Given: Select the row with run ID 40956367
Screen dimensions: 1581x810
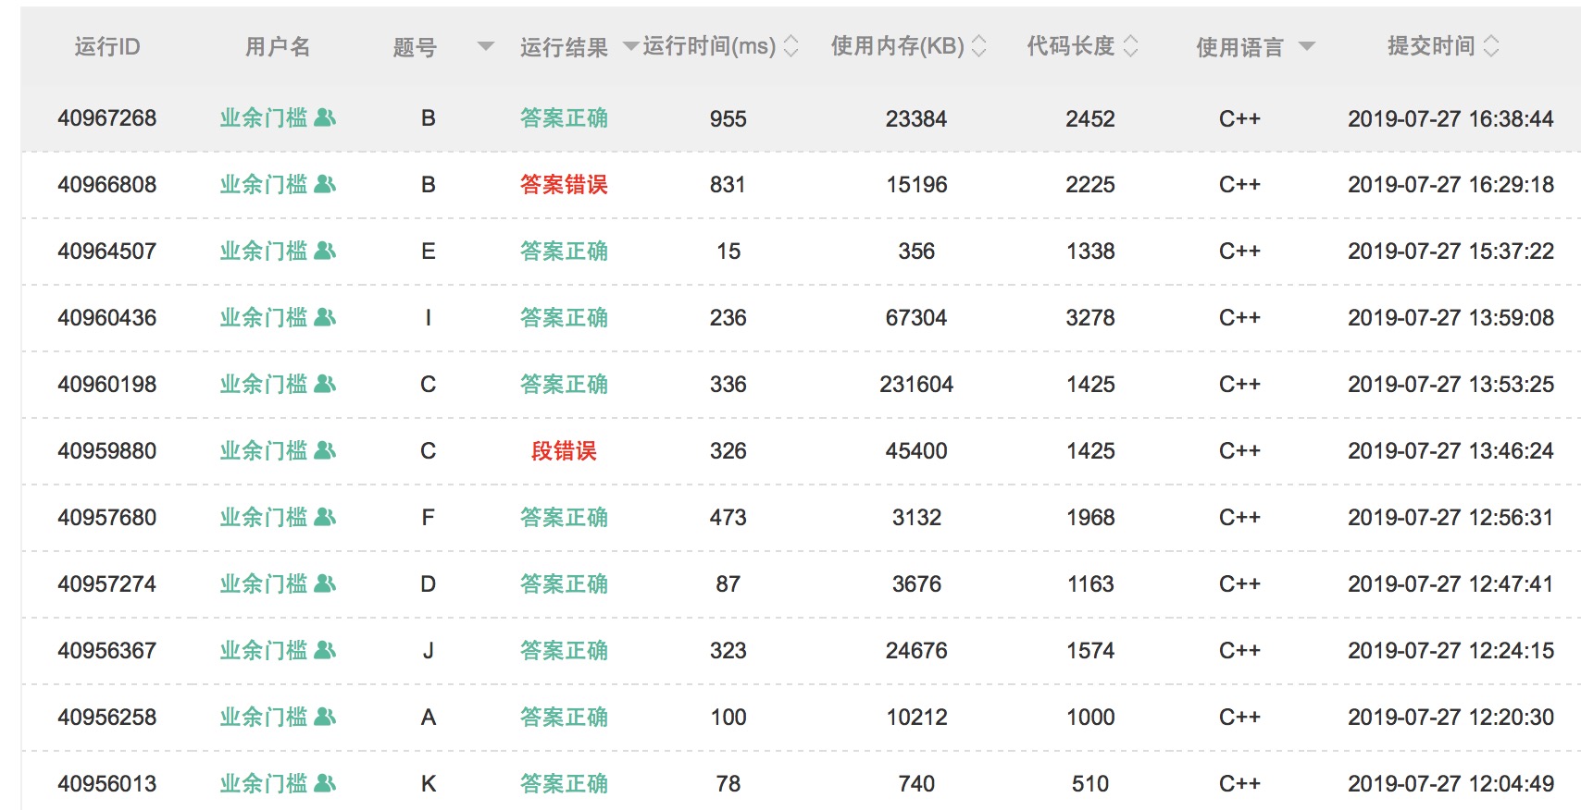Looking at the screenshot, I should 107,651.
